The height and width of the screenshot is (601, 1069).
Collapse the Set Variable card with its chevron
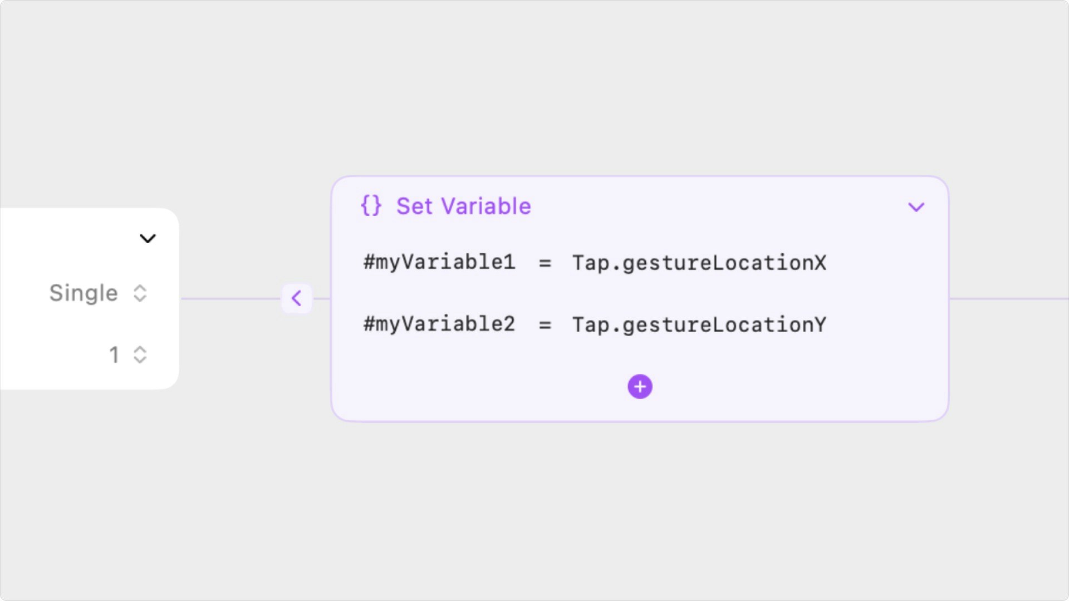click(916, 207)
